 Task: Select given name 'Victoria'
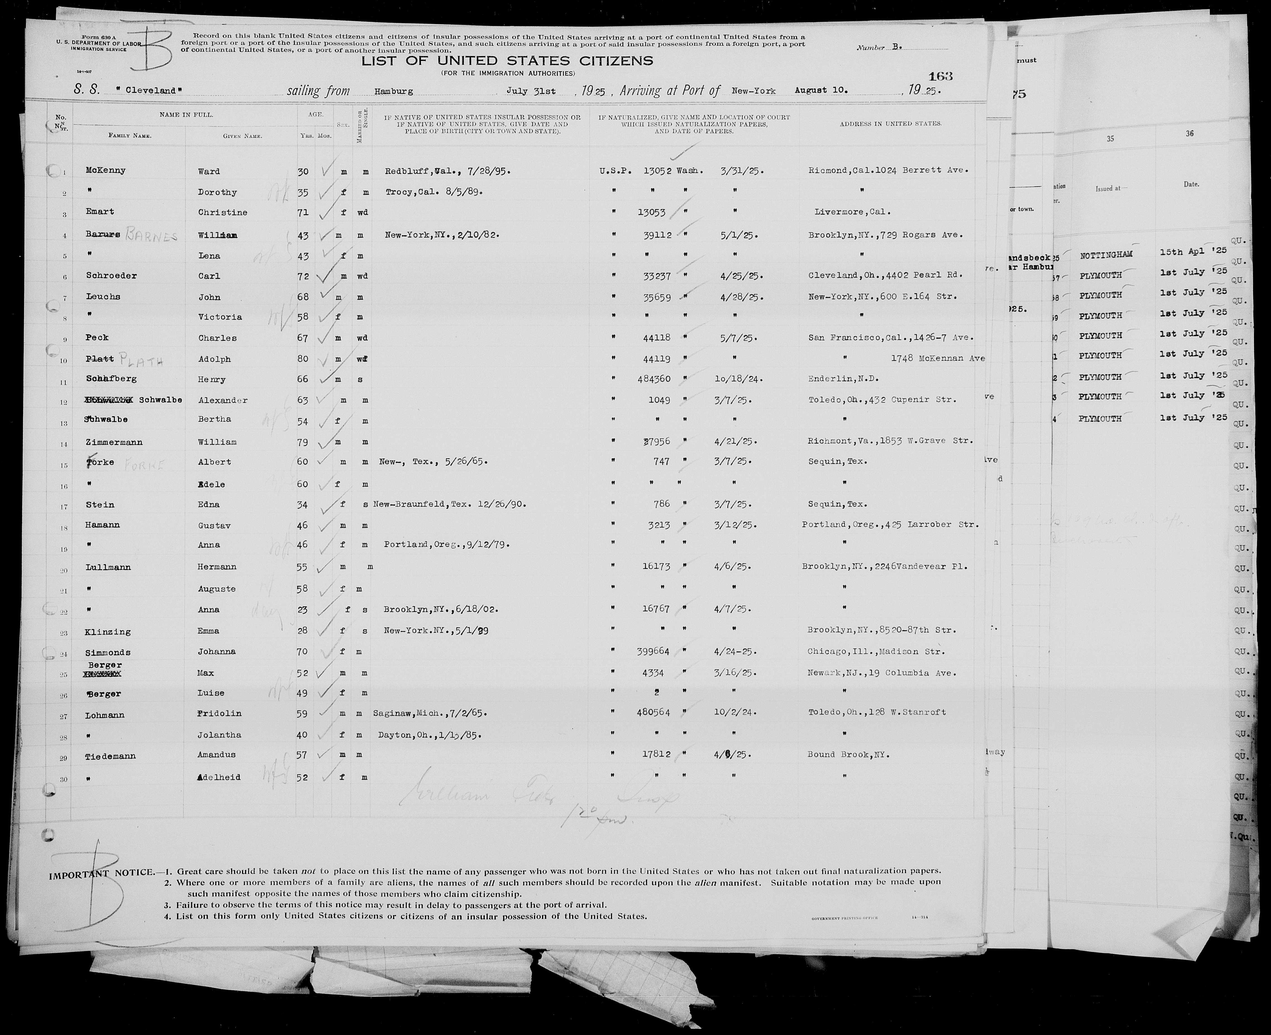220,317
